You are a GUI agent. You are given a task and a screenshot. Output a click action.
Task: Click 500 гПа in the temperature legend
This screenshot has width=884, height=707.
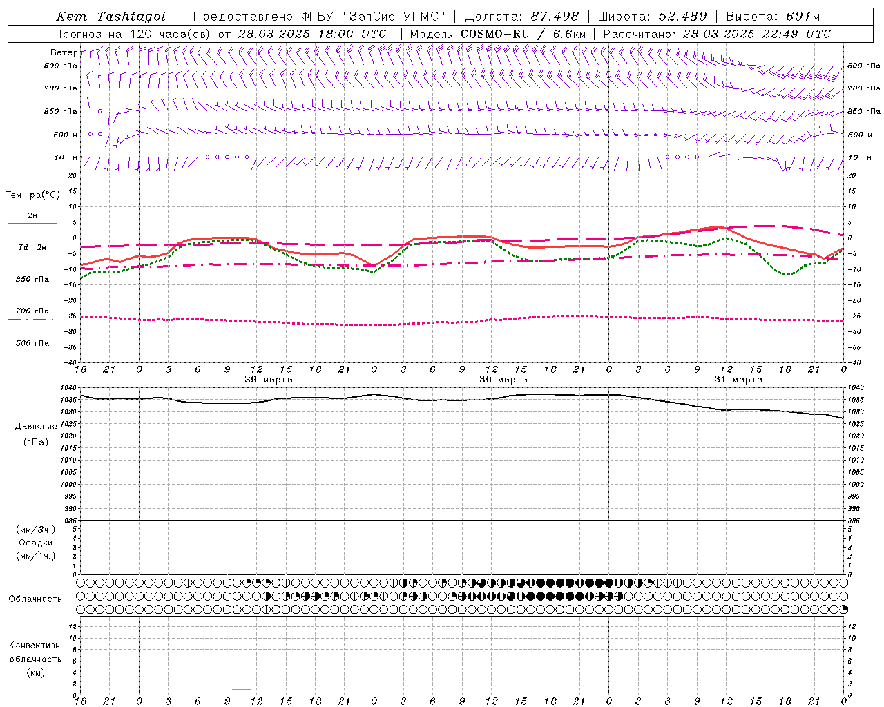click(32, 343)
